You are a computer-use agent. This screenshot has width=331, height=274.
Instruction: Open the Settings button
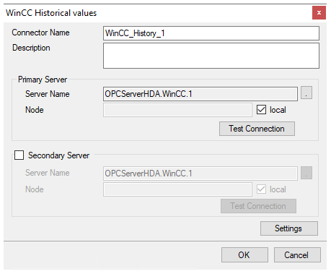289,228
